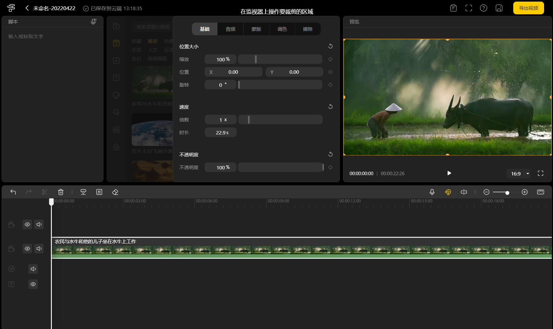Mute the music audio track
The height and width of the screenshot is (329, 553).
coord(33,269)
